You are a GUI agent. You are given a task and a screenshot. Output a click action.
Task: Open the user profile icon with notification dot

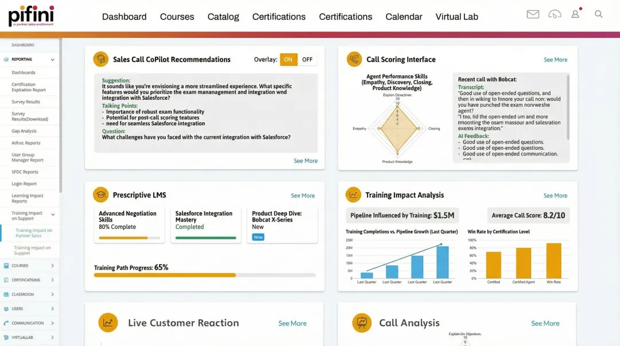click(576, 14)
